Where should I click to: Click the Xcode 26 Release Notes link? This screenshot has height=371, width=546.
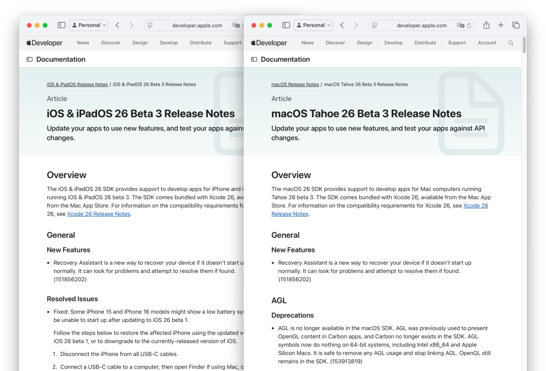click(476, 205)
